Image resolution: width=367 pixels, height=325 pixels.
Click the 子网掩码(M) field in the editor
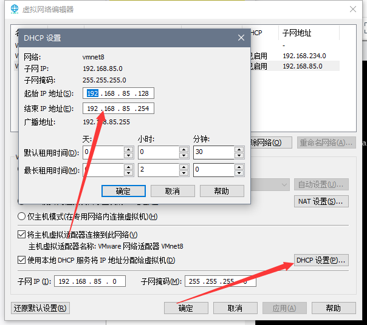pyautogui.click(x=221, y=281)
